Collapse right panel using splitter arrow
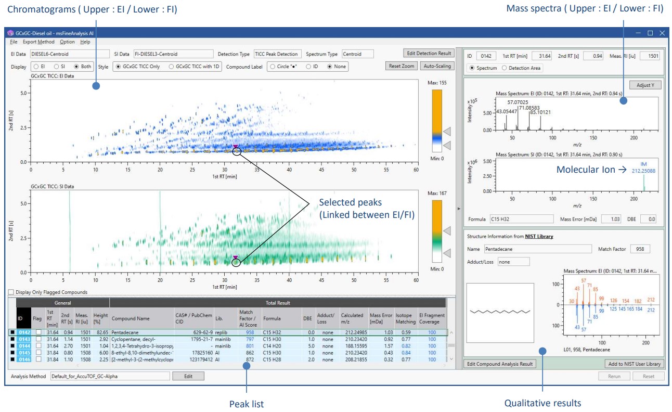This screenshot has height=412, width=672. [458, 209]
